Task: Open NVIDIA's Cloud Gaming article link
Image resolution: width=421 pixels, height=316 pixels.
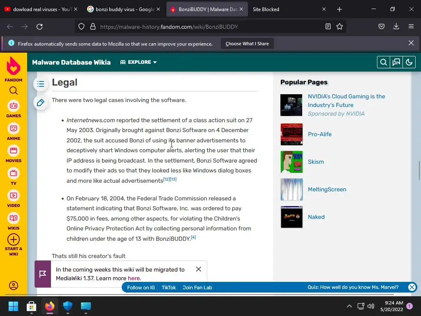Action: pos(346,101)
